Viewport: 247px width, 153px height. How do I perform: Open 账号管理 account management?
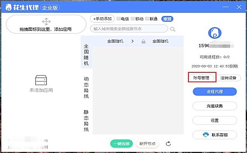(201, 78)
